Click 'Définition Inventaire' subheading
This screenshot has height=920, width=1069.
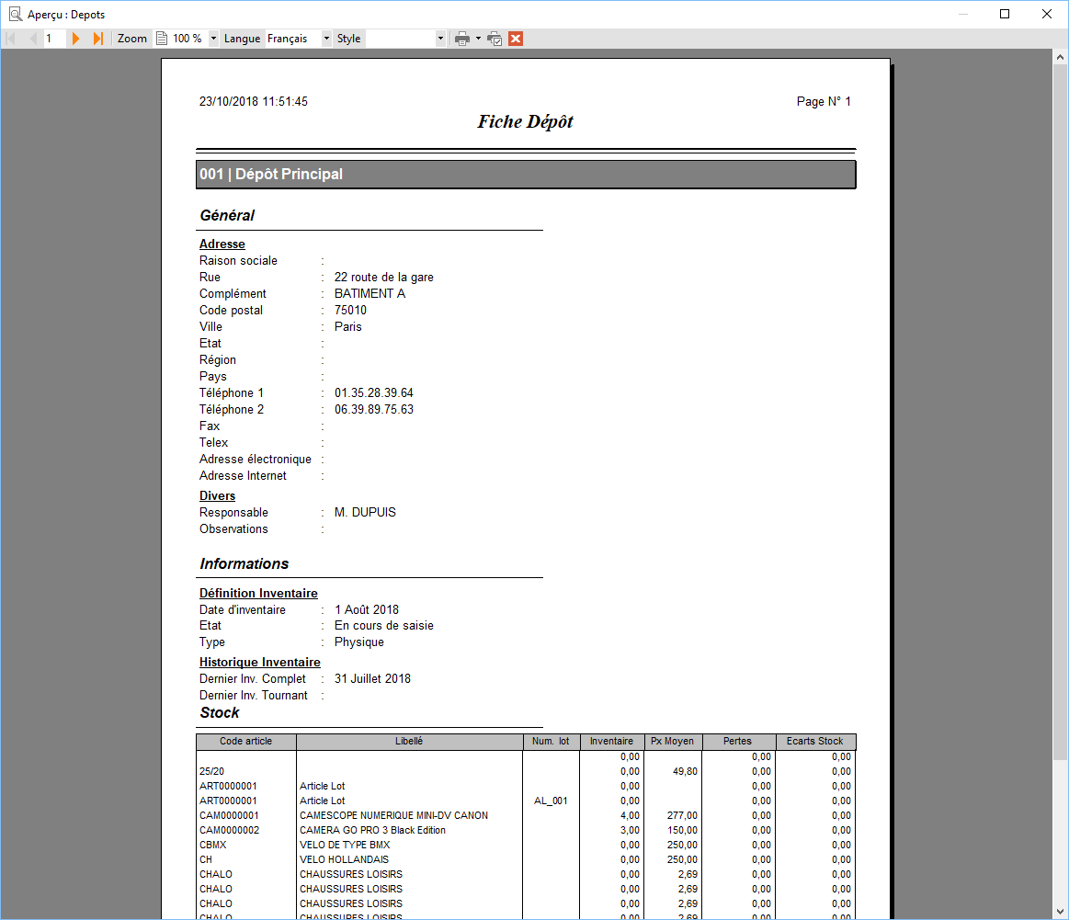click(258, 594)
